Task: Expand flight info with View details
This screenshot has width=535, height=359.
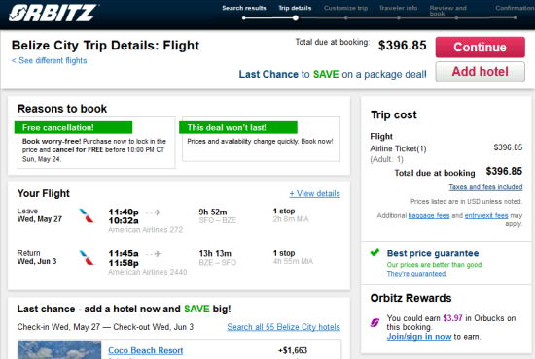Action: point(314,194)
